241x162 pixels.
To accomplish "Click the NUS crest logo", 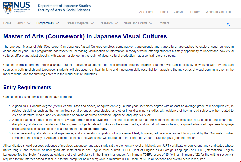I will pyautogui.click(x=7, y=8).
